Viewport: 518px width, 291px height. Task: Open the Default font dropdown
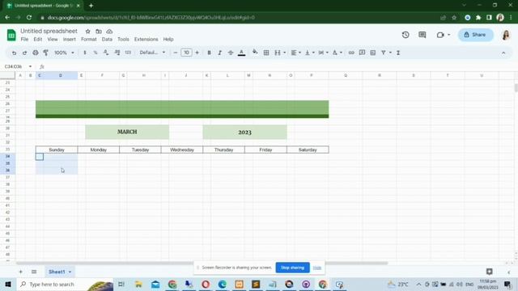(x=152, y=53)
